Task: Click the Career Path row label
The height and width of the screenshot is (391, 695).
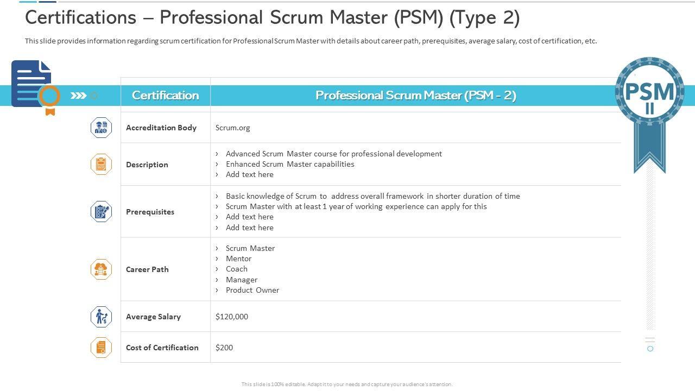Action: tap(147, 269)
